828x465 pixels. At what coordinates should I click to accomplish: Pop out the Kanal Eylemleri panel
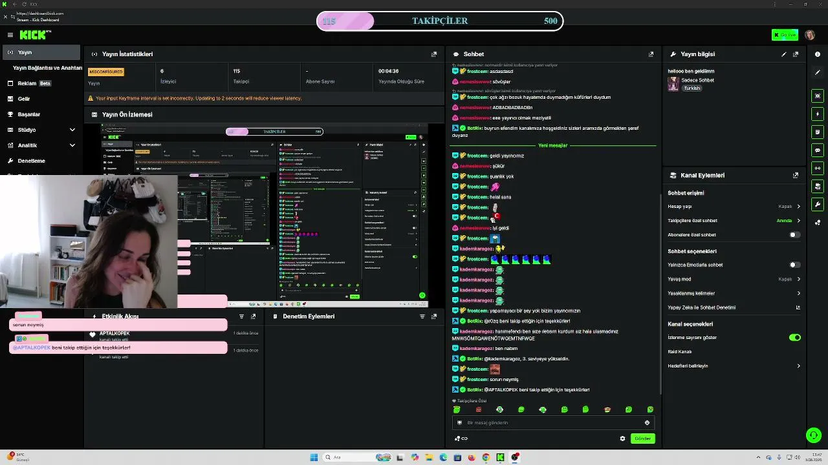[796, 175]
